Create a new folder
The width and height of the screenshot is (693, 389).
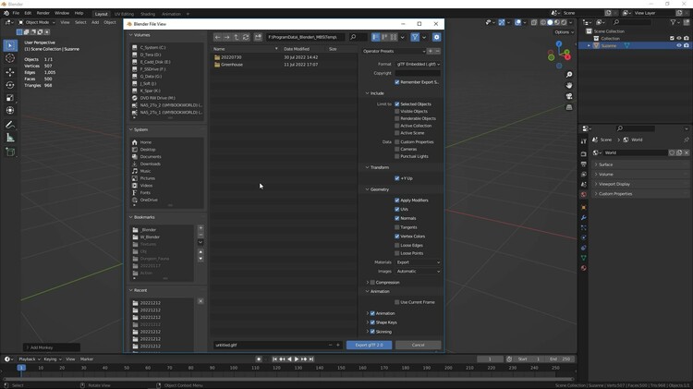point(257,38)
